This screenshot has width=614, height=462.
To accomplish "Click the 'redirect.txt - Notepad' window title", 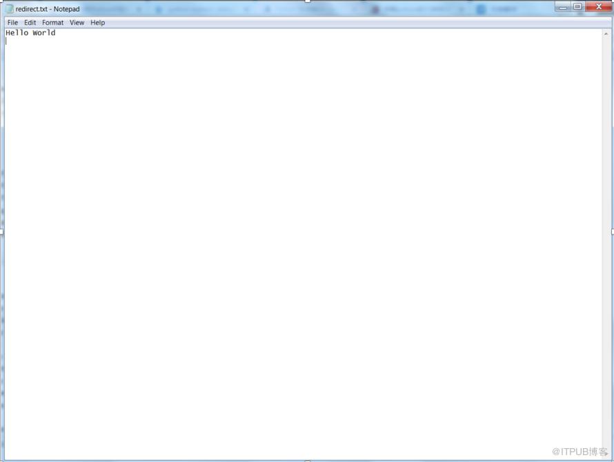I will tap(48, 8).
